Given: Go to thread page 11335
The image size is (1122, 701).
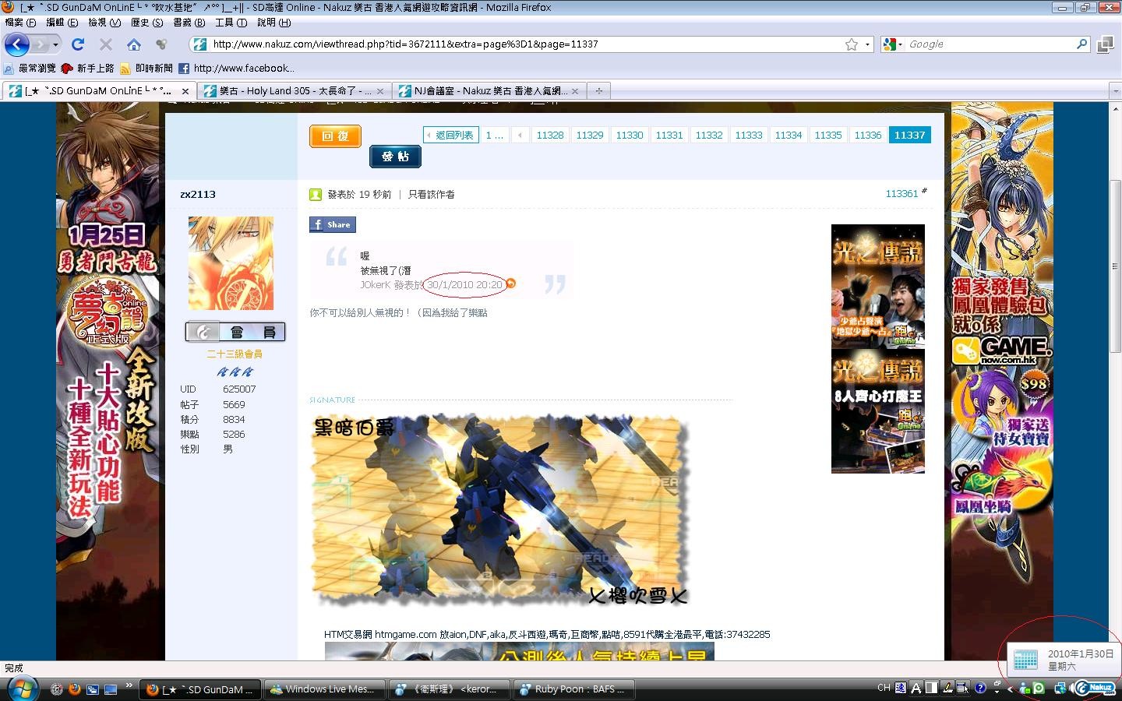Looking at the screenshot, I should (x=828, y=135).
